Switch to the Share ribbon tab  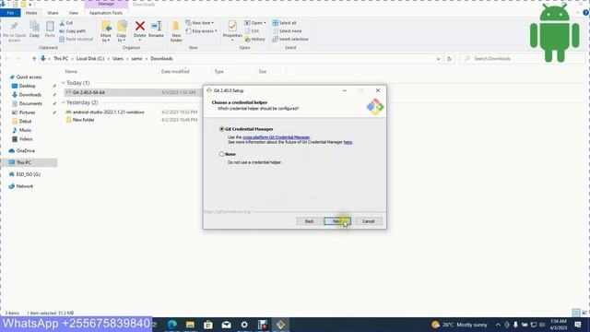(x=53, y=13)
